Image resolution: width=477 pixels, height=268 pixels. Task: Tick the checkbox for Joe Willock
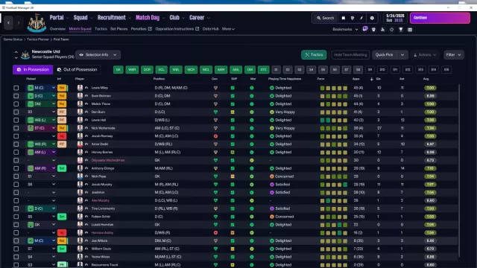pos(16,240)
